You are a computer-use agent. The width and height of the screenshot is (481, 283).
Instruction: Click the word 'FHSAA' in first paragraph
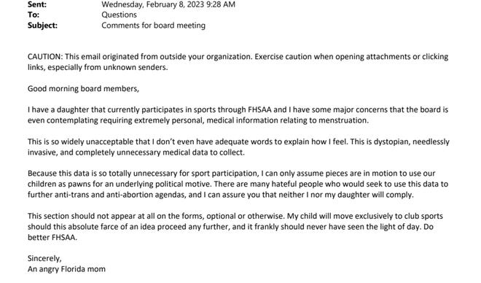click(259, 109)
